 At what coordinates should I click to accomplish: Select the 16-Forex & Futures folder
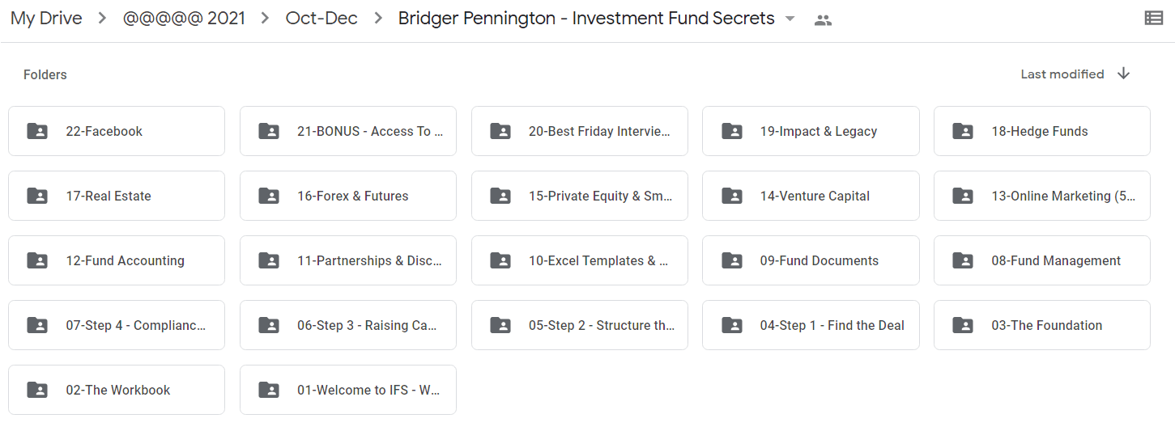tap(348, 196)
